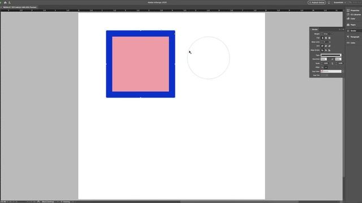The image size is (362, 203).
Task: Extend arrow tip beyond path end
Action: pyautogui.click(x=322, y=68)
